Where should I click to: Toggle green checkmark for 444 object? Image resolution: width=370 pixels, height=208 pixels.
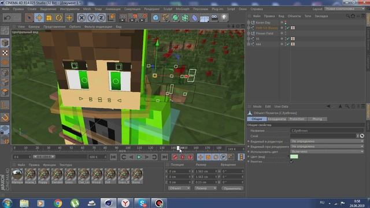[288, 44]
